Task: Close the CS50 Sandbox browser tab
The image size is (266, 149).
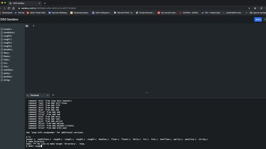Action: 39,3
